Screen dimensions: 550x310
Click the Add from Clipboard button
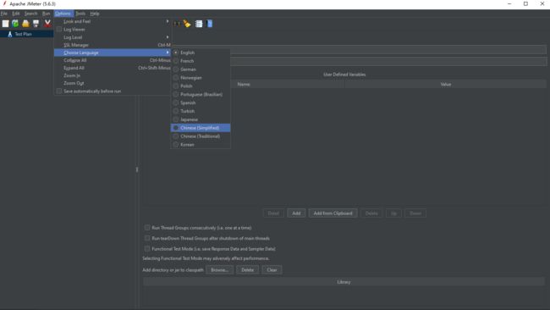coord(333,213)
